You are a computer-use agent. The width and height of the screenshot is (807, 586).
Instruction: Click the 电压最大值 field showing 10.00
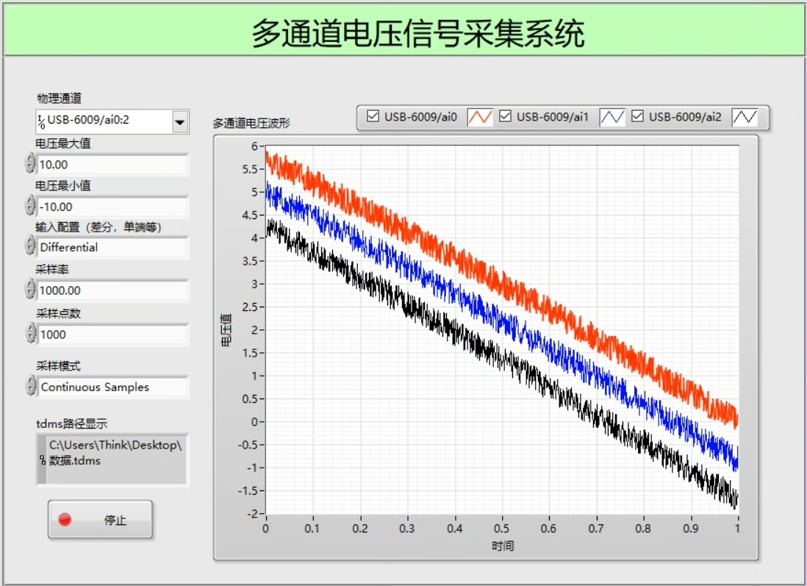pyautogui.click(x=113, y=165)
